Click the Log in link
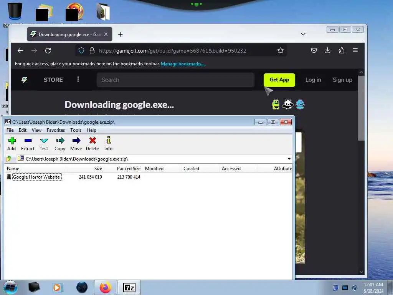The image size is (393, 295). [x=313, y=80]
